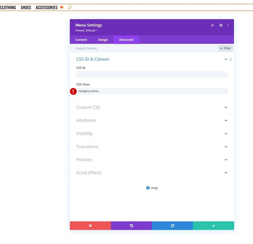Screen dimensions: 253x244
Task: Click the Help question mark icon
Action: click(148, 188)
